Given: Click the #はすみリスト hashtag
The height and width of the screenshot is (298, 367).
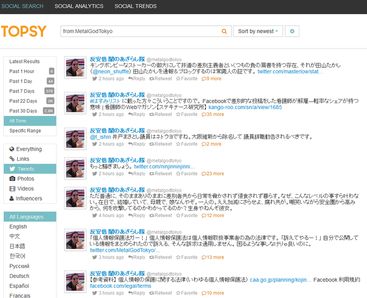Looking at the screenshot, I should [105, 101].
